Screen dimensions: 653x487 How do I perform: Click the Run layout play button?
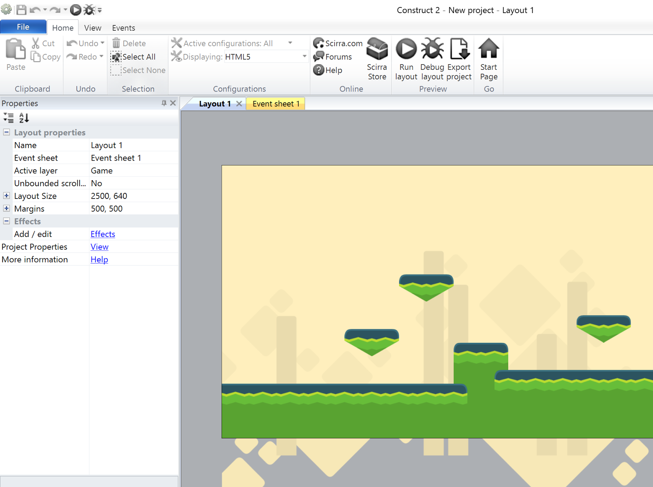coord(406,59)
